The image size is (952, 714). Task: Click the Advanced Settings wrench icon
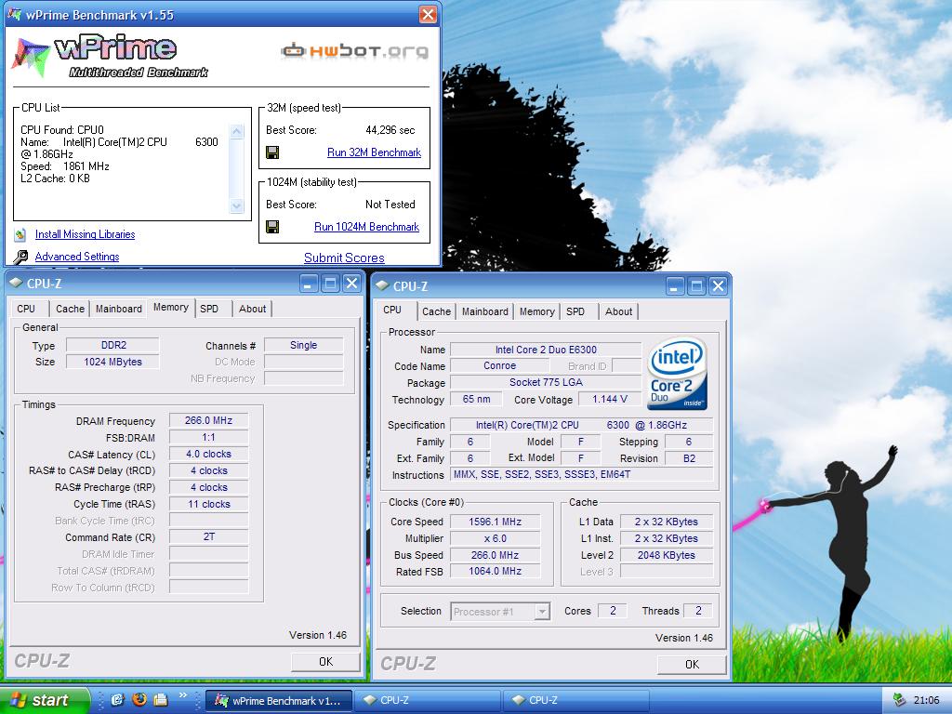[20, 257]
